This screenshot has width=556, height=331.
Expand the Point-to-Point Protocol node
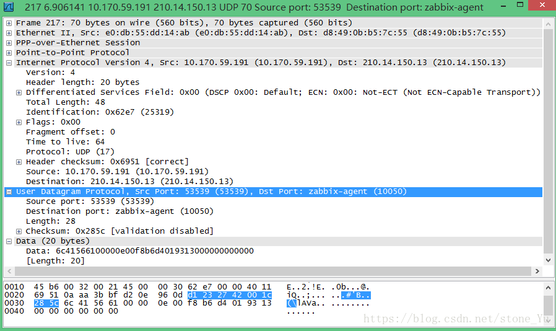9,53
